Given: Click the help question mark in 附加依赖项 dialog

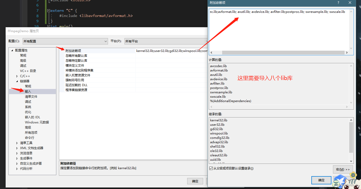Looking at the screenshot, I should coord(338,3).
